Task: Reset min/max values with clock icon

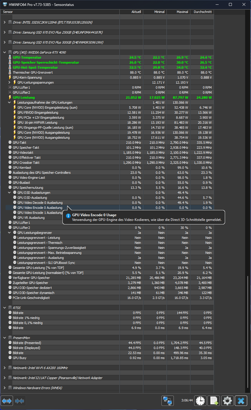Action: coord(201,401)
